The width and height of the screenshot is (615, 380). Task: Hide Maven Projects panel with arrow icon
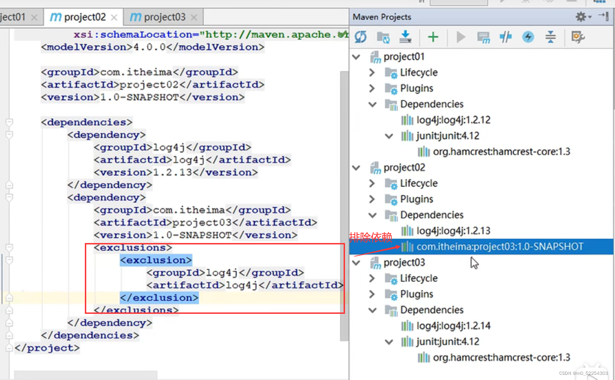[603, 17]
